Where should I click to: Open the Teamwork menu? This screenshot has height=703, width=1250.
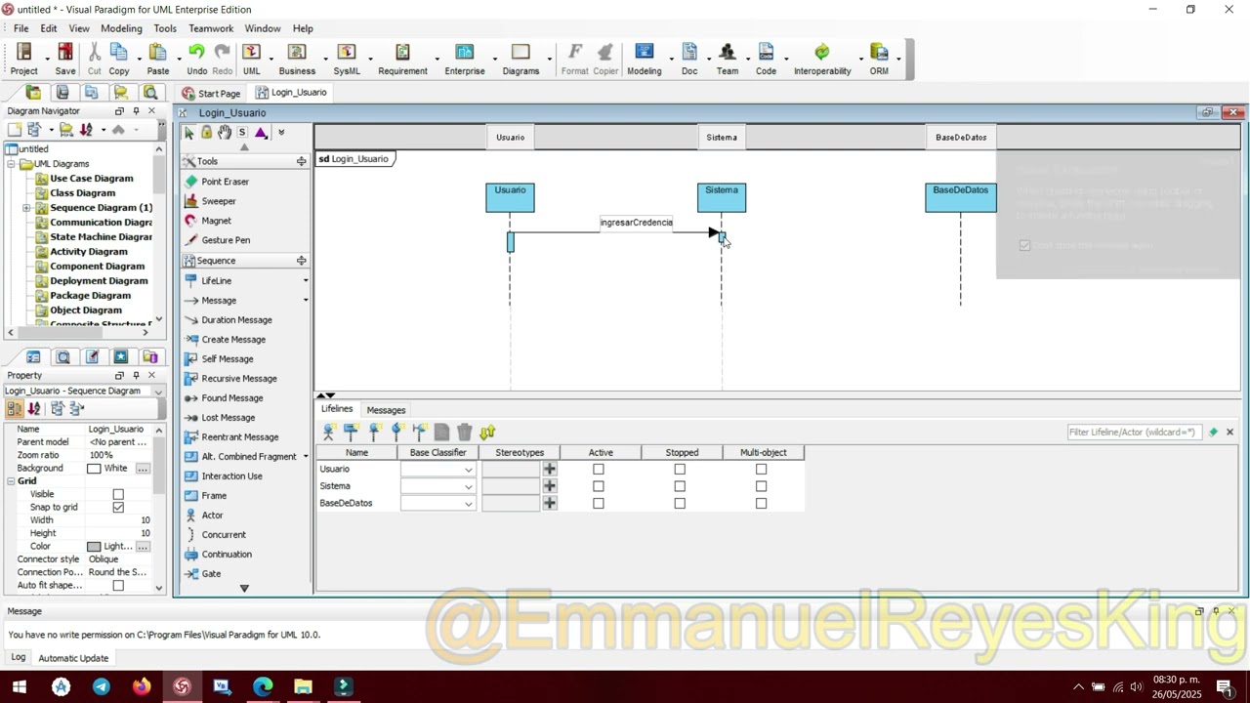tap(211, 28)
